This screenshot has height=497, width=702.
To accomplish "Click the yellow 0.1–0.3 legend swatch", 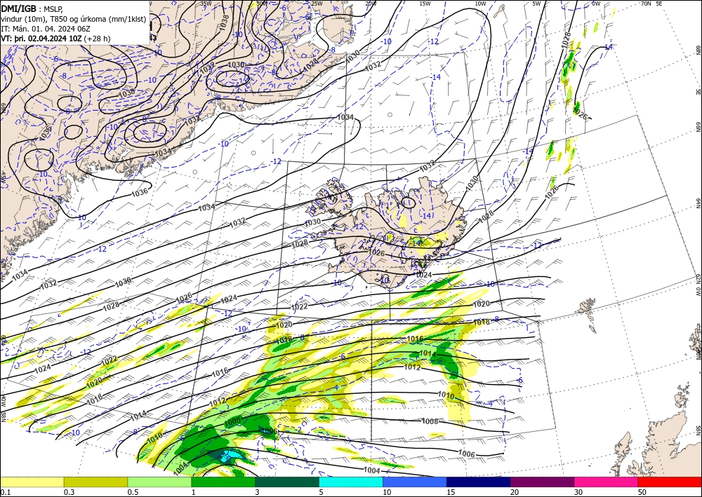I will pyautogui.click(x=32, y=482).
